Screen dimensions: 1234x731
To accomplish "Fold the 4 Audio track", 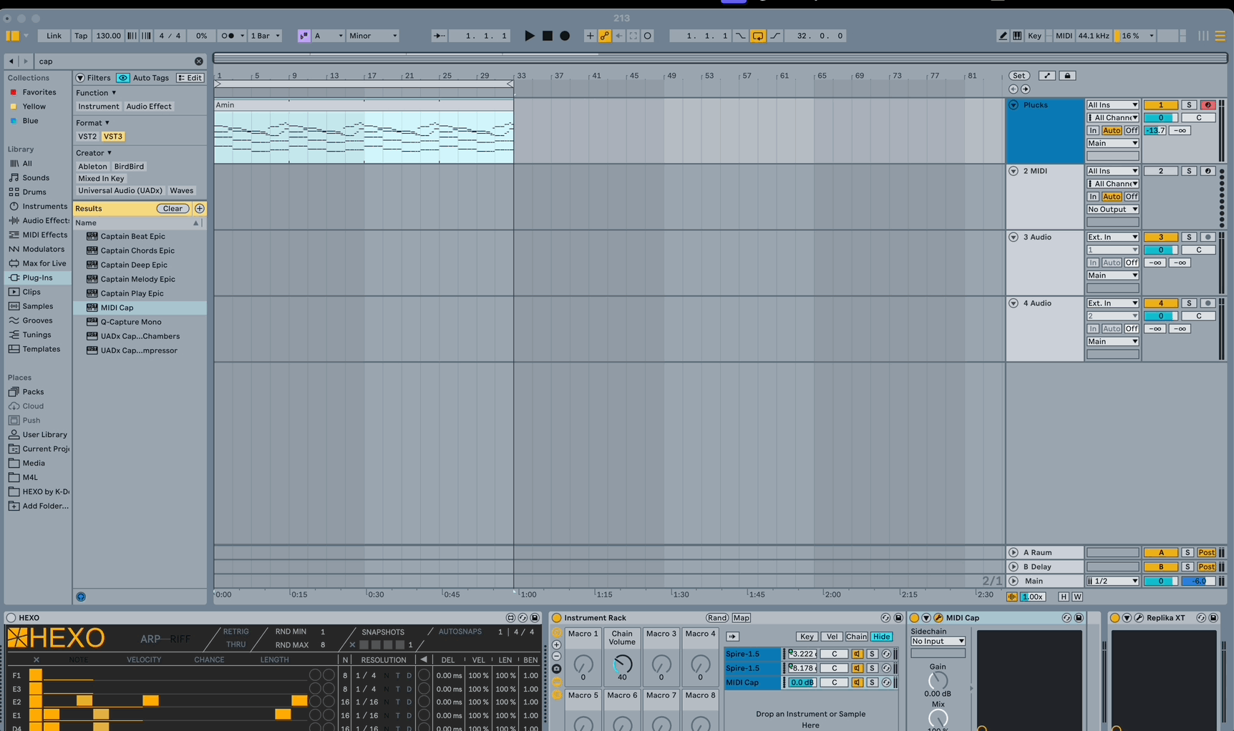I will [x=1014, y=303].
